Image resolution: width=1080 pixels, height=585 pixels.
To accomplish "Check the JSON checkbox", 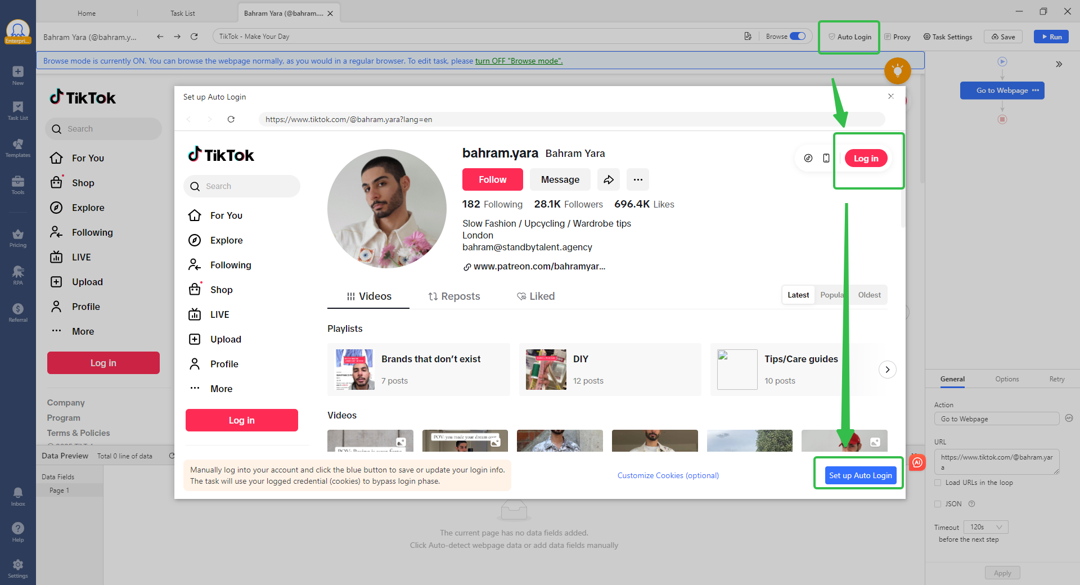I will [938, 504].
